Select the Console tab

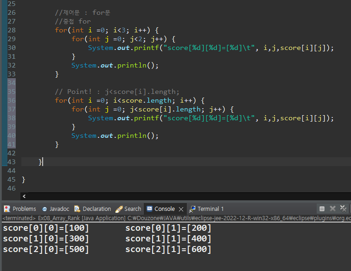coord(164,209)
